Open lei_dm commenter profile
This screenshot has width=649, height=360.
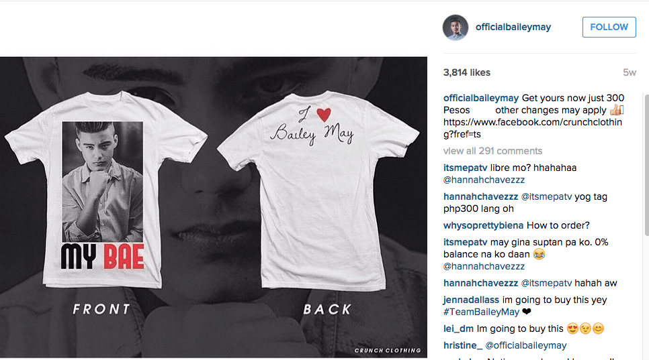(458, 329)
